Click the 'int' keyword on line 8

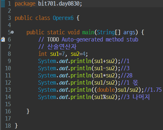click(x=43, y=54)
